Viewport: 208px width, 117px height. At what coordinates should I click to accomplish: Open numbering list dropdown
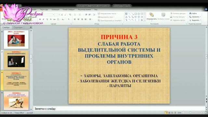click(82, 15)
